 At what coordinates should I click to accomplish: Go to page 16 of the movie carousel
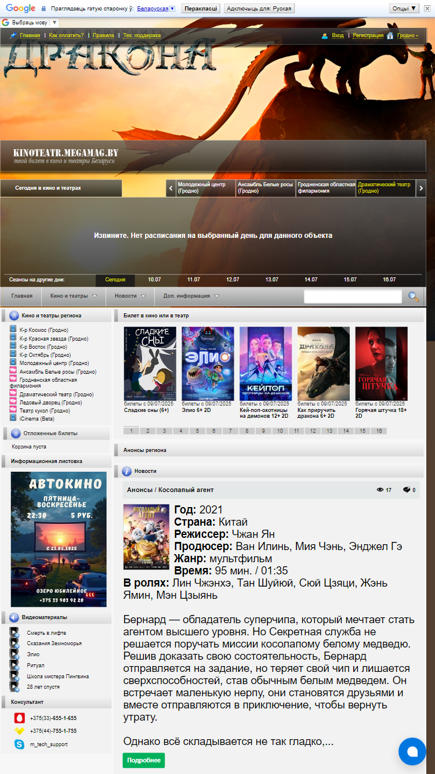coord(379,431)
